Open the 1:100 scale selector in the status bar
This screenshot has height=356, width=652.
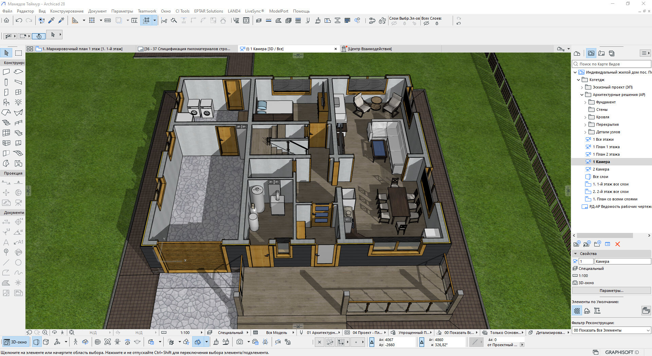[x=185, y=333]
